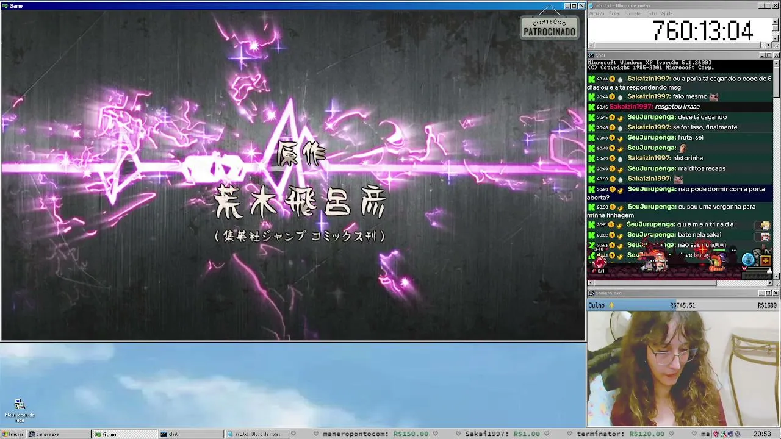
Task: Open the Ajuda menu in Bloco de notas
Action: pyautogui.click(x=667, y=13)
